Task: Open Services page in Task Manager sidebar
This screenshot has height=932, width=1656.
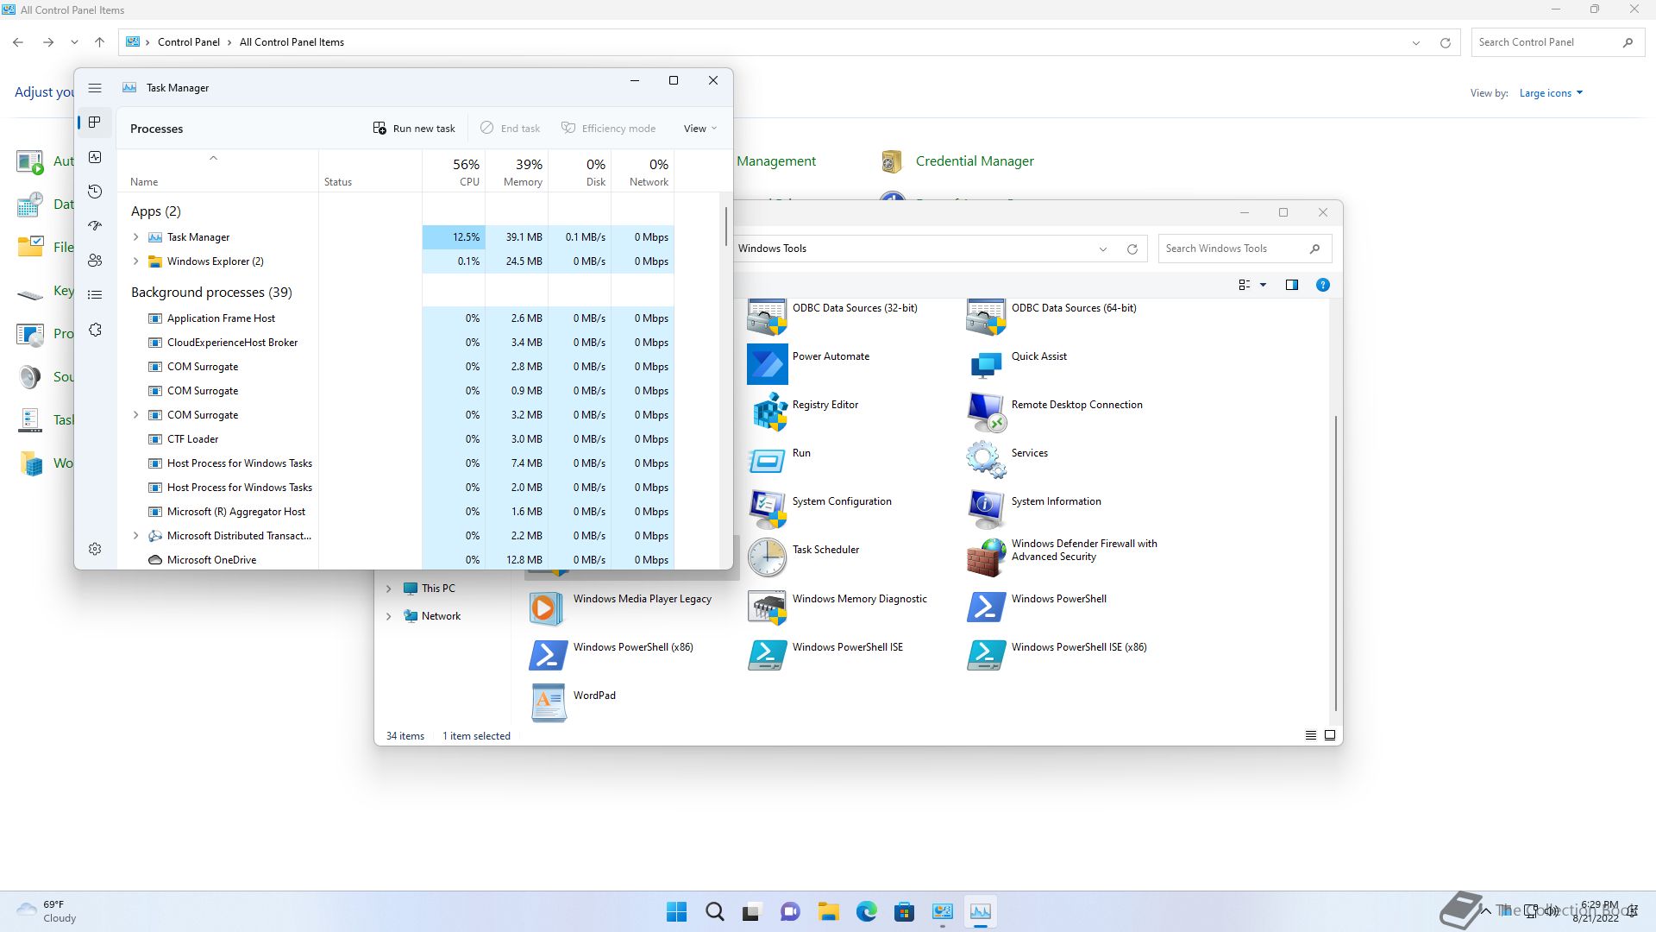Action: tap(95, 330)
